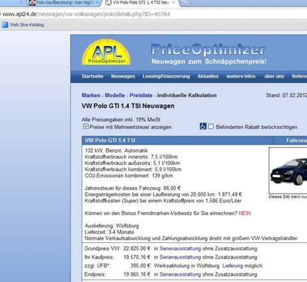
Task: Close the Polo Kaufberatung tab
Action: (97, 2)
